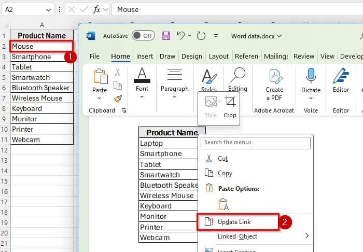
Task: Click the Crop tool in mini toolbar
Action: point(230,107)
